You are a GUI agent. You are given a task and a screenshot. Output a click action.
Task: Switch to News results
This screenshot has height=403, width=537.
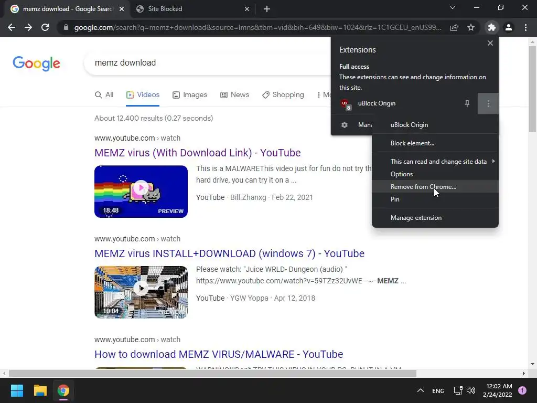234,95
